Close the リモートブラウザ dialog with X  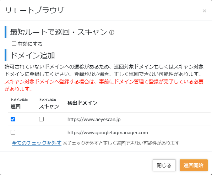coord(204,11)
